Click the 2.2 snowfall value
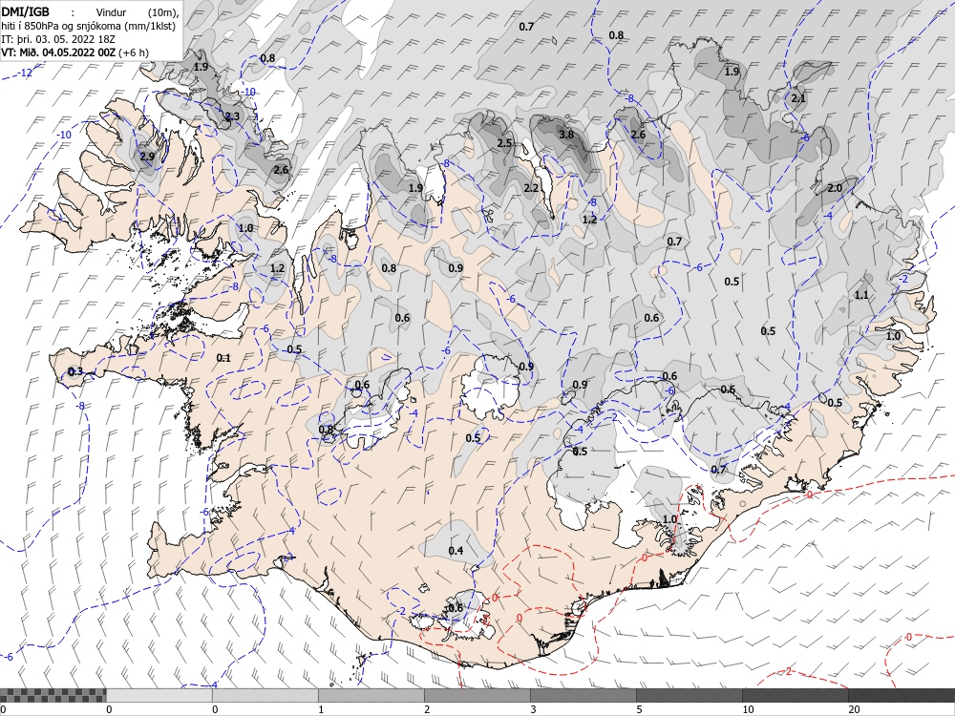This screenshot has width=955, height=716. tap(531, 187)
